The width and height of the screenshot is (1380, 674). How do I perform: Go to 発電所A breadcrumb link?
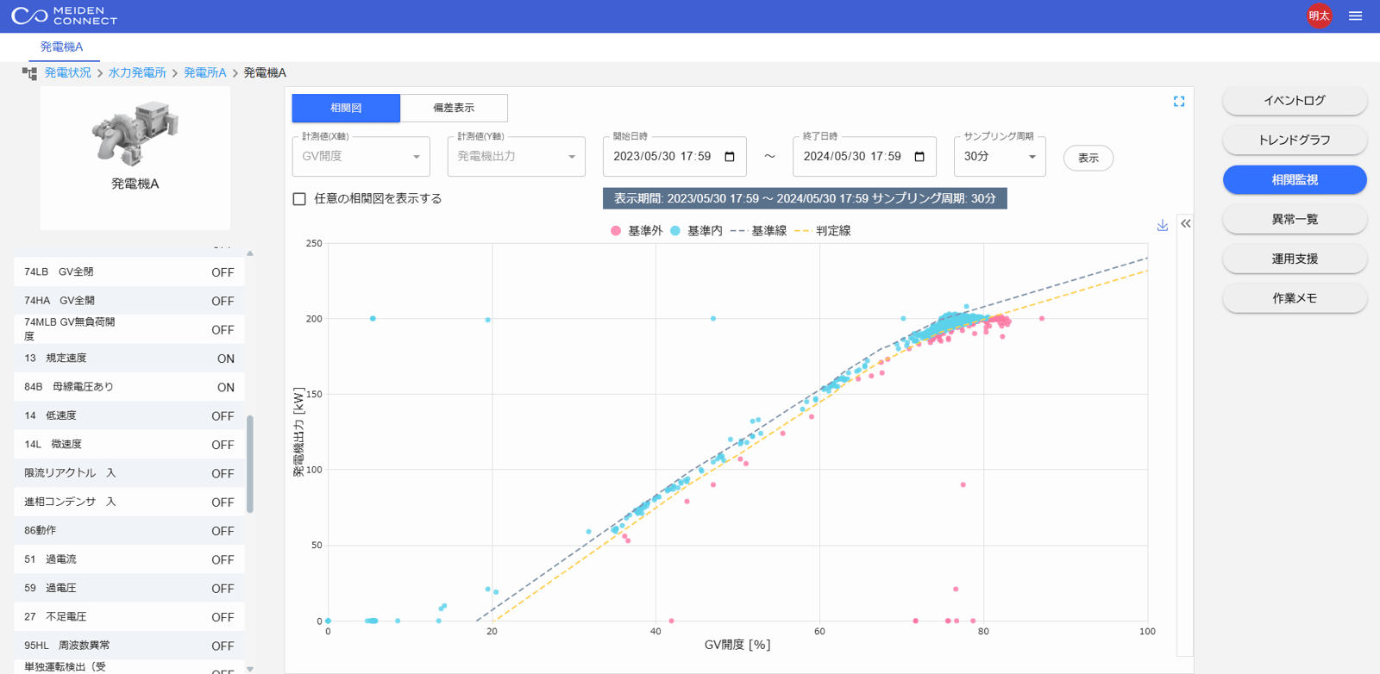click(x=204, y=73)
